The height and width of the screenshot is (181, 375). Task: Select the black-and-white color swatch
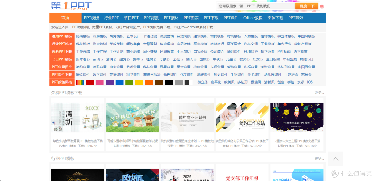(x=189, y=83)
